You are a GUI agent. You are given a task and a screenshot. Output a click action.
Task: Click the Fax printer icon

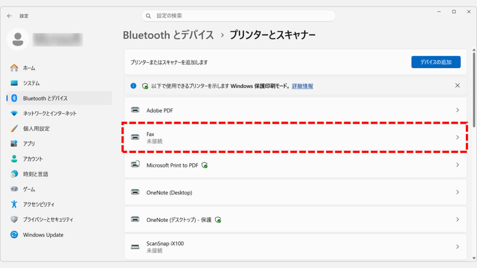(x=135, y=137)
